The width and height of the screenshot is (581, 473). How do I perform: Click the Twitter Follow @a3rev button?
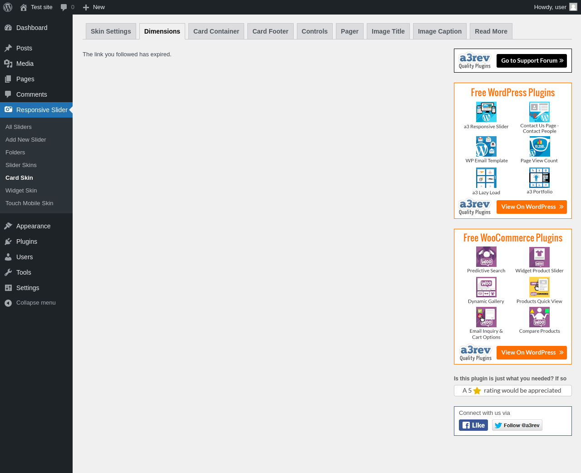tap(517, 425)
